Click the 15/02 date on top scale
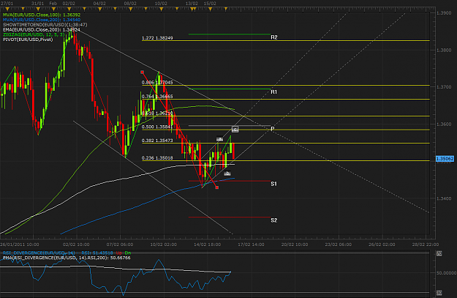This screenshot has height=298, width=457. (x=210, y=4)
